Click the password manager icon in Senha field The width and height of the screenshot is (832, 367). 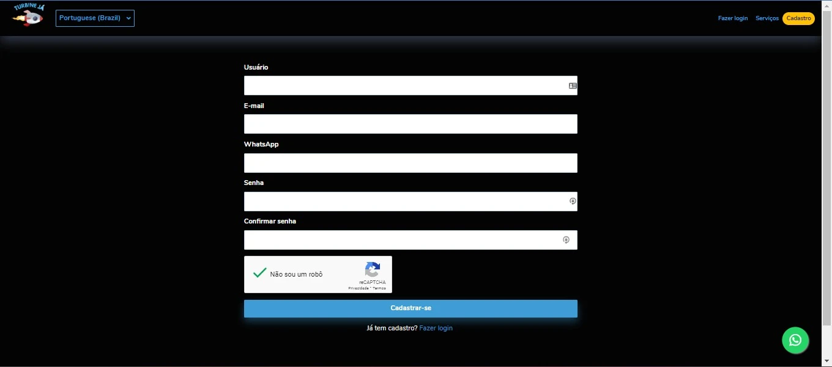click(573, 202)
